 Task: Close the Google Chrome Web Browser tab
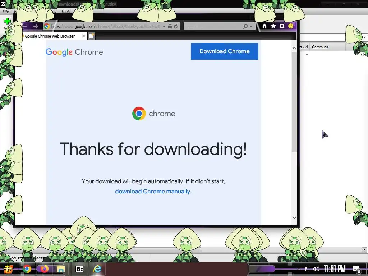point(83,36)
